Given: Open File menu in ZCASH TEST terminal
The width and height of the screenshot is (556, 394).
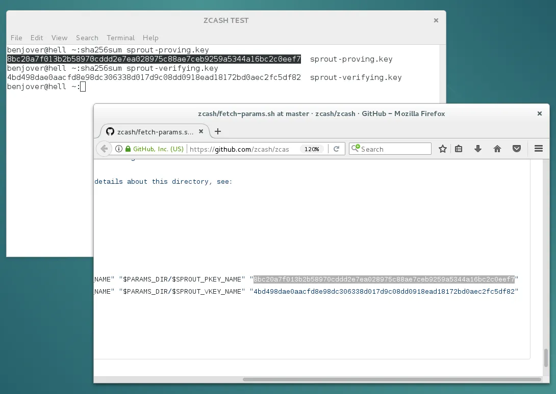Looking at the screenshot, I should pyautogui.click(x=16, y=38).
